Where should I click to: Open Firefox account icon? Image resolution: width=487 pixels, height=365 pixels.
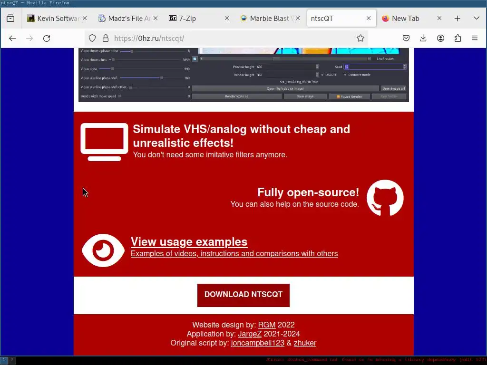(x=440, y=38)
